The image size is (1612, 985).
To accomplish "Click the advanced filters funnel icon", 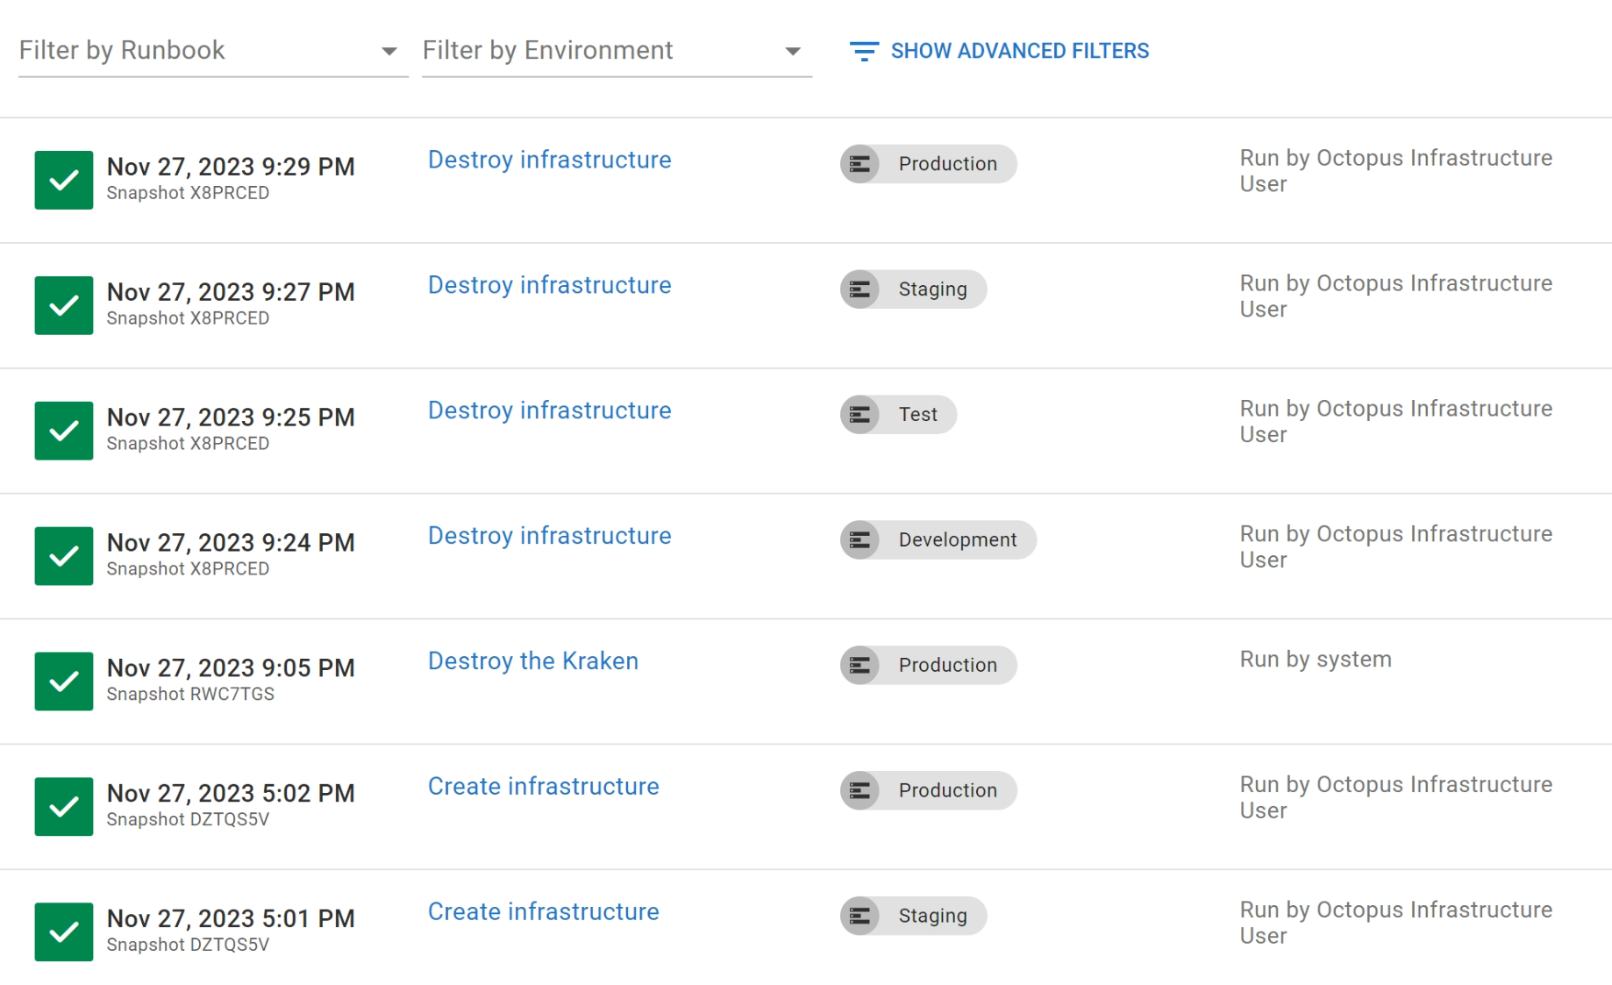I will tap(864, 52).
